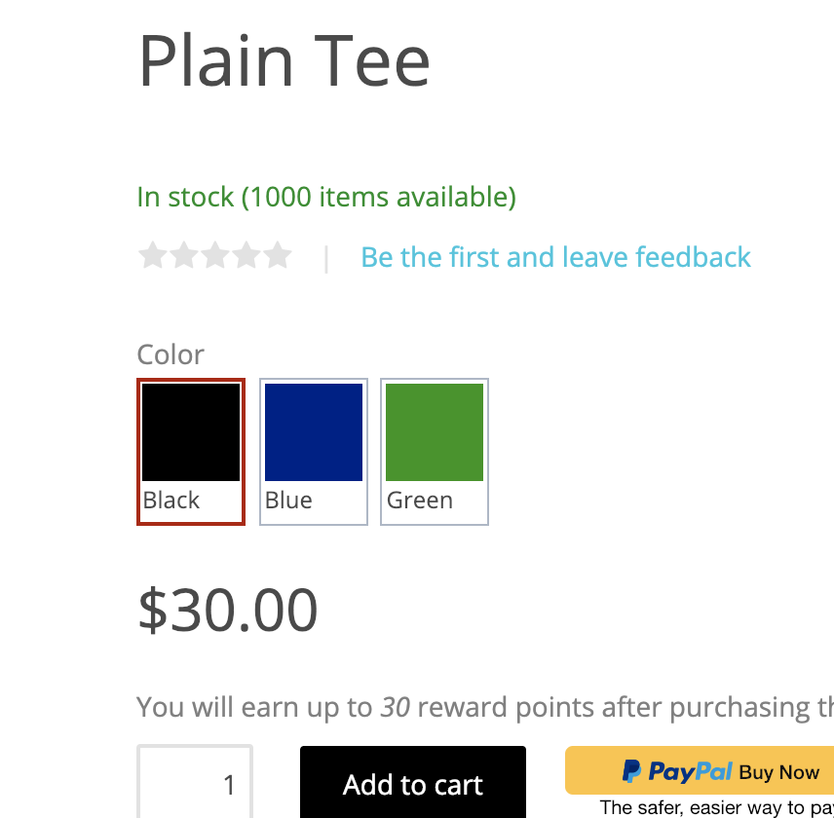Select the 'Black' option label

[171, 501]
